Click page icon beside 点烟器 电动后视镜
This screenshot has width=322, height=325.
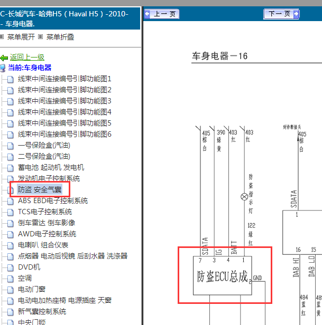(x=11, y=256)
